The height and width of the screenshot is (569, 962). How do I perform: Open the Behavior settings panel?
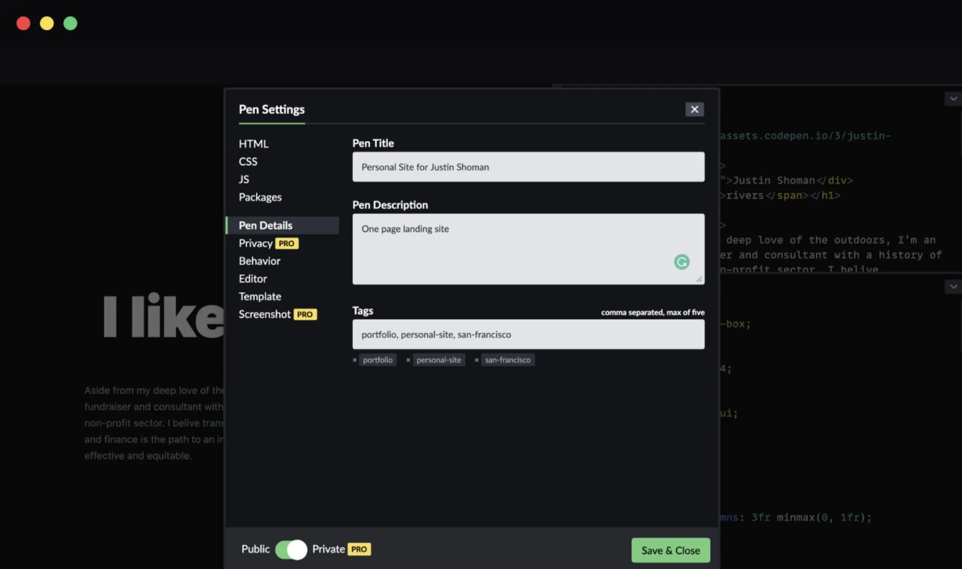pyautogui.click(x=259, y=261)
